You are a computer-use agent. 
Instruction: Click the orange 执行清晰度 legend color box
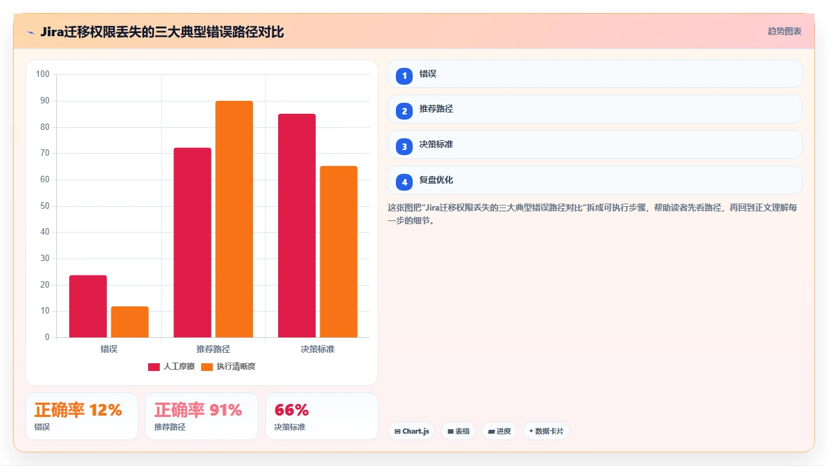click(x=207, y=366)
